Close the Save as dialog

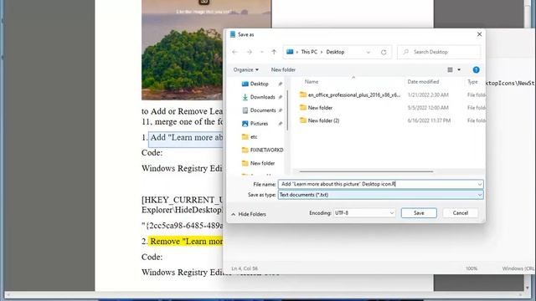[x=479, y=34]
